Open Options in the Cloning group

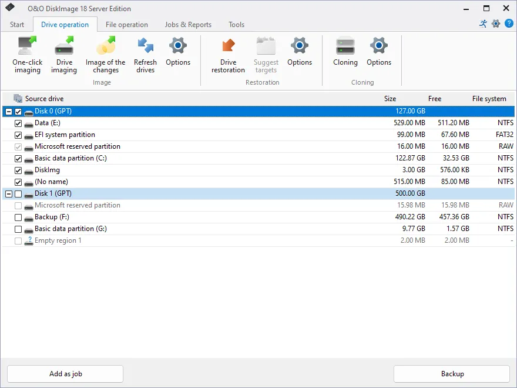[x=379, y=52]
